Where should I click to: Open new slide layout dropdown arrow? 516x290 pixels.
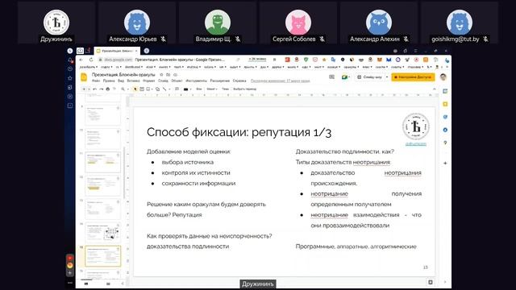point(89,89)
